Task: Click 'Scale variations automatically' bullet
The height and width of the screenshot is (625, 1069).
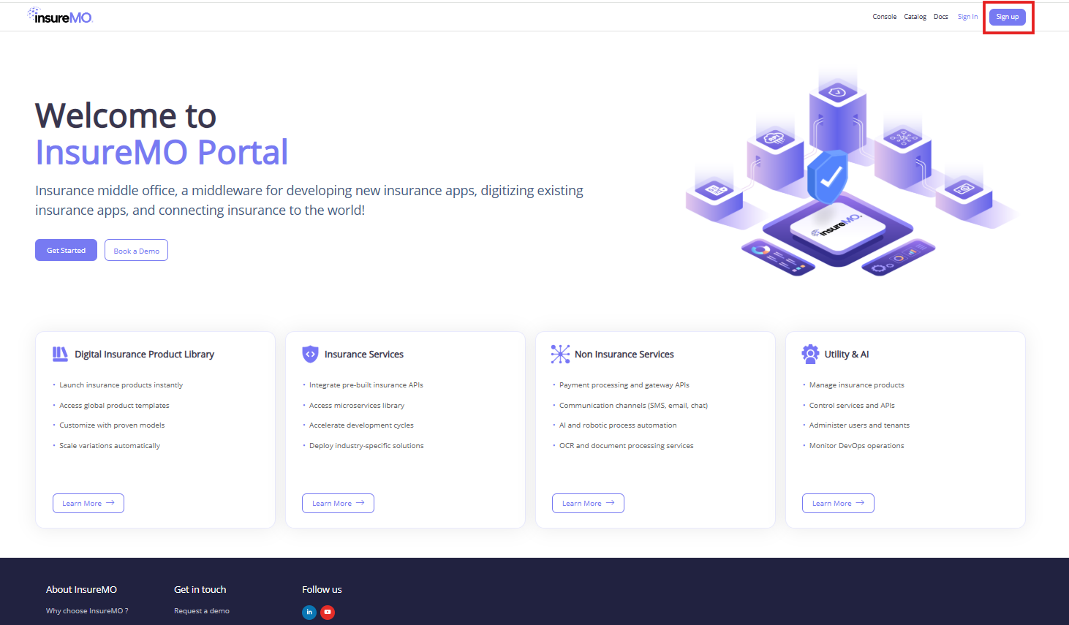Action: (x=110, y=446)
